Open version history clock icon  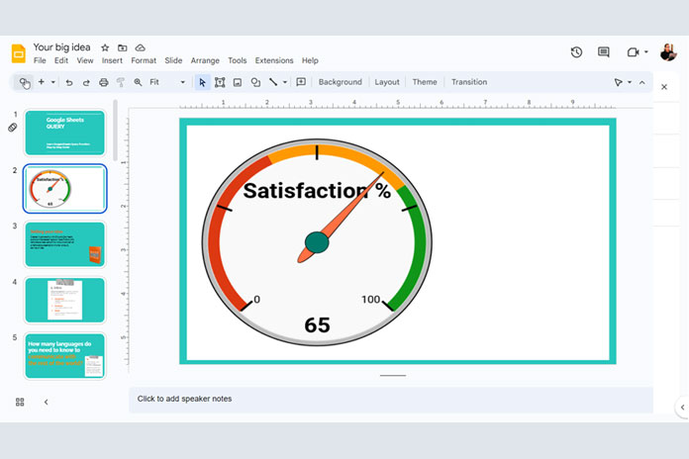tap(577, 52)
